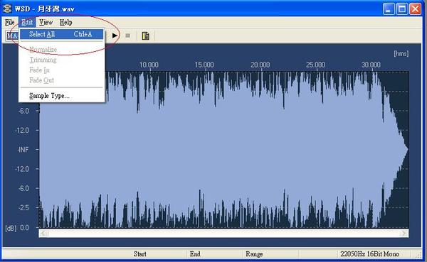The height and width of the screenshot is (262, 427).
Task: Click the [hms] time unit label
Action: point(401,53)
